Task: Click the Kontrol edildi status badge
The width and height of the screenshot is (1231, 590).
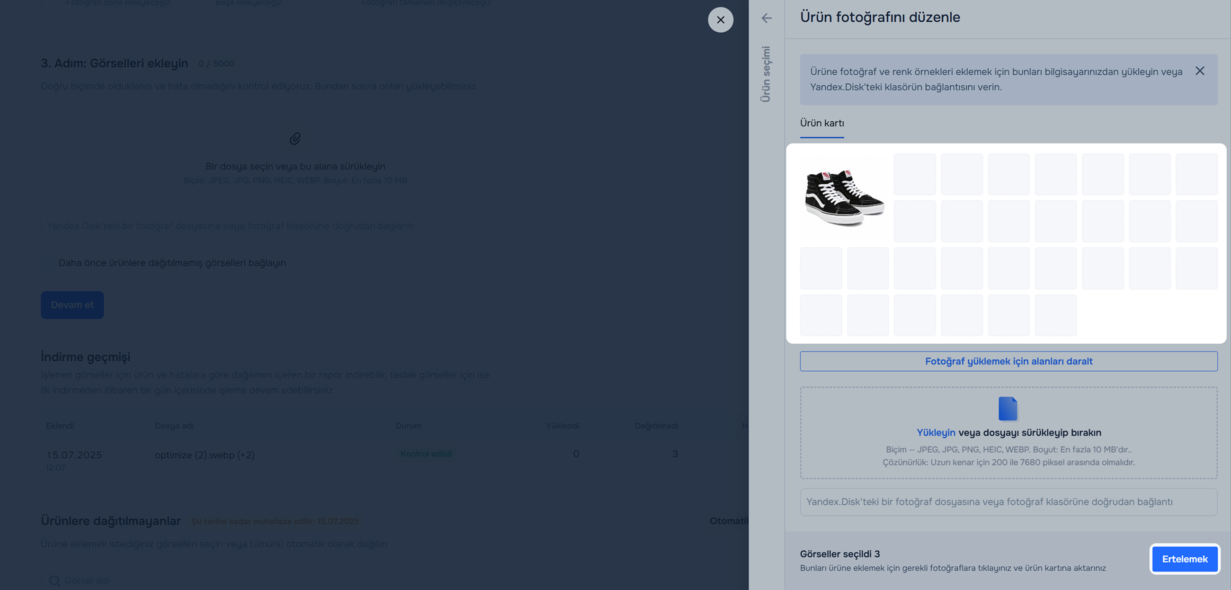Action: coord(426,454)
